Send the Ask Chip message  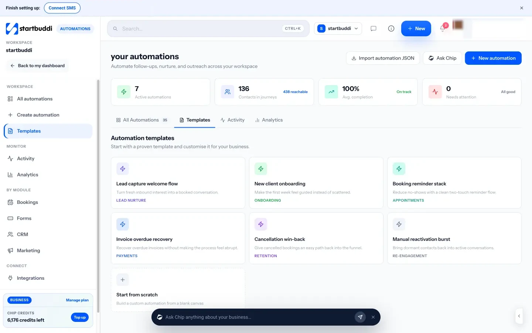point(360,317)
